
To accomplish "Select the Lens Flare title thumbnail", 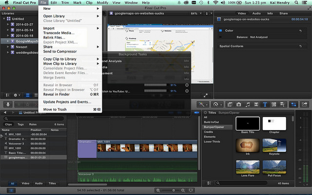I will (x=248, y=167).
